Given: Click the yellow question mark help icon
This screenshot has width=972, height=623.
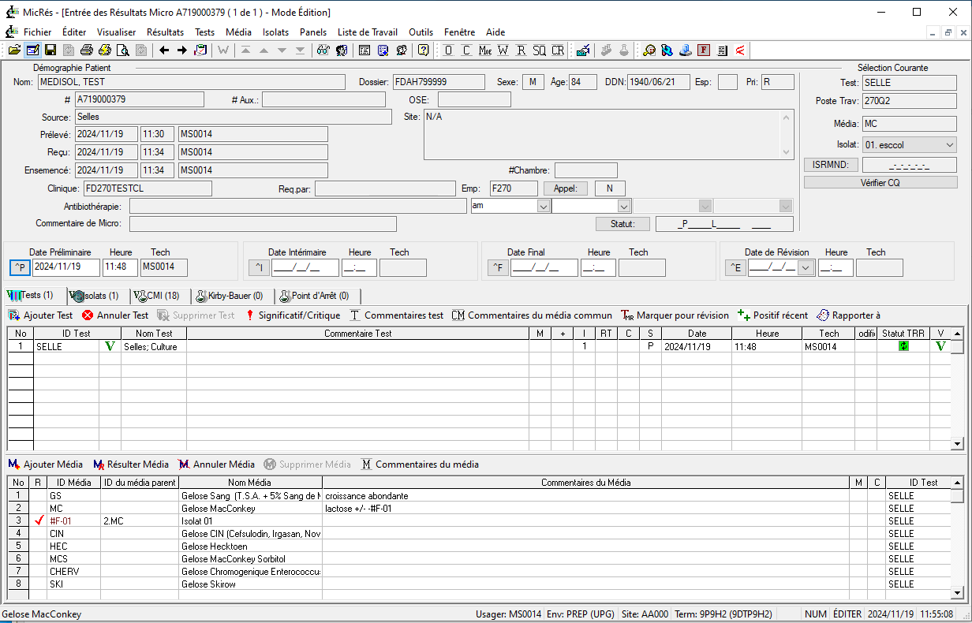Looking at the screenshot, I should pyautogui.click(x=424, y=50).
